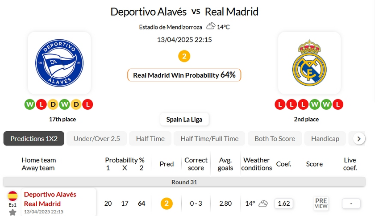Open the Half Time/Full Time tab
The image size is (375, 216).
[209, 138]
